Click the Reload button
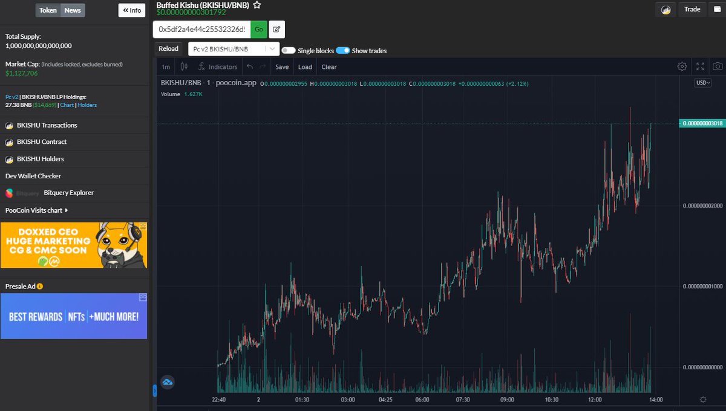The height and width of the screenshot is (411, 726). 168,49
